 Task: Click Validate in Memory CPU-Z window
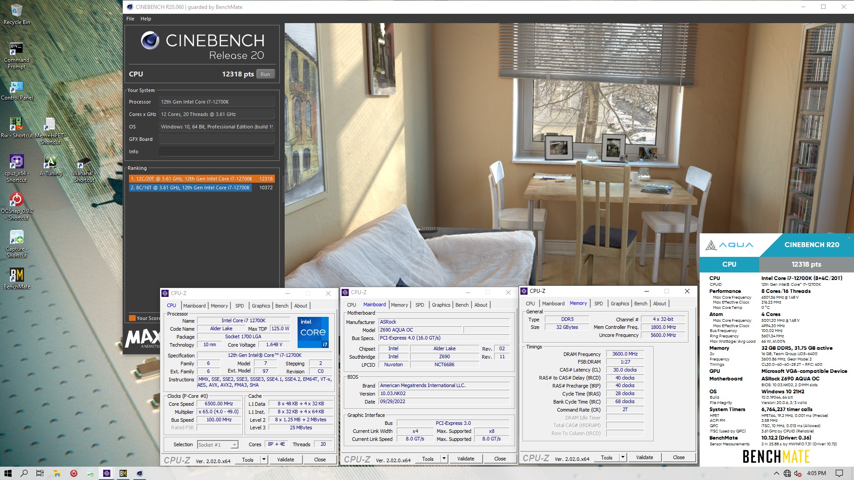645,457
